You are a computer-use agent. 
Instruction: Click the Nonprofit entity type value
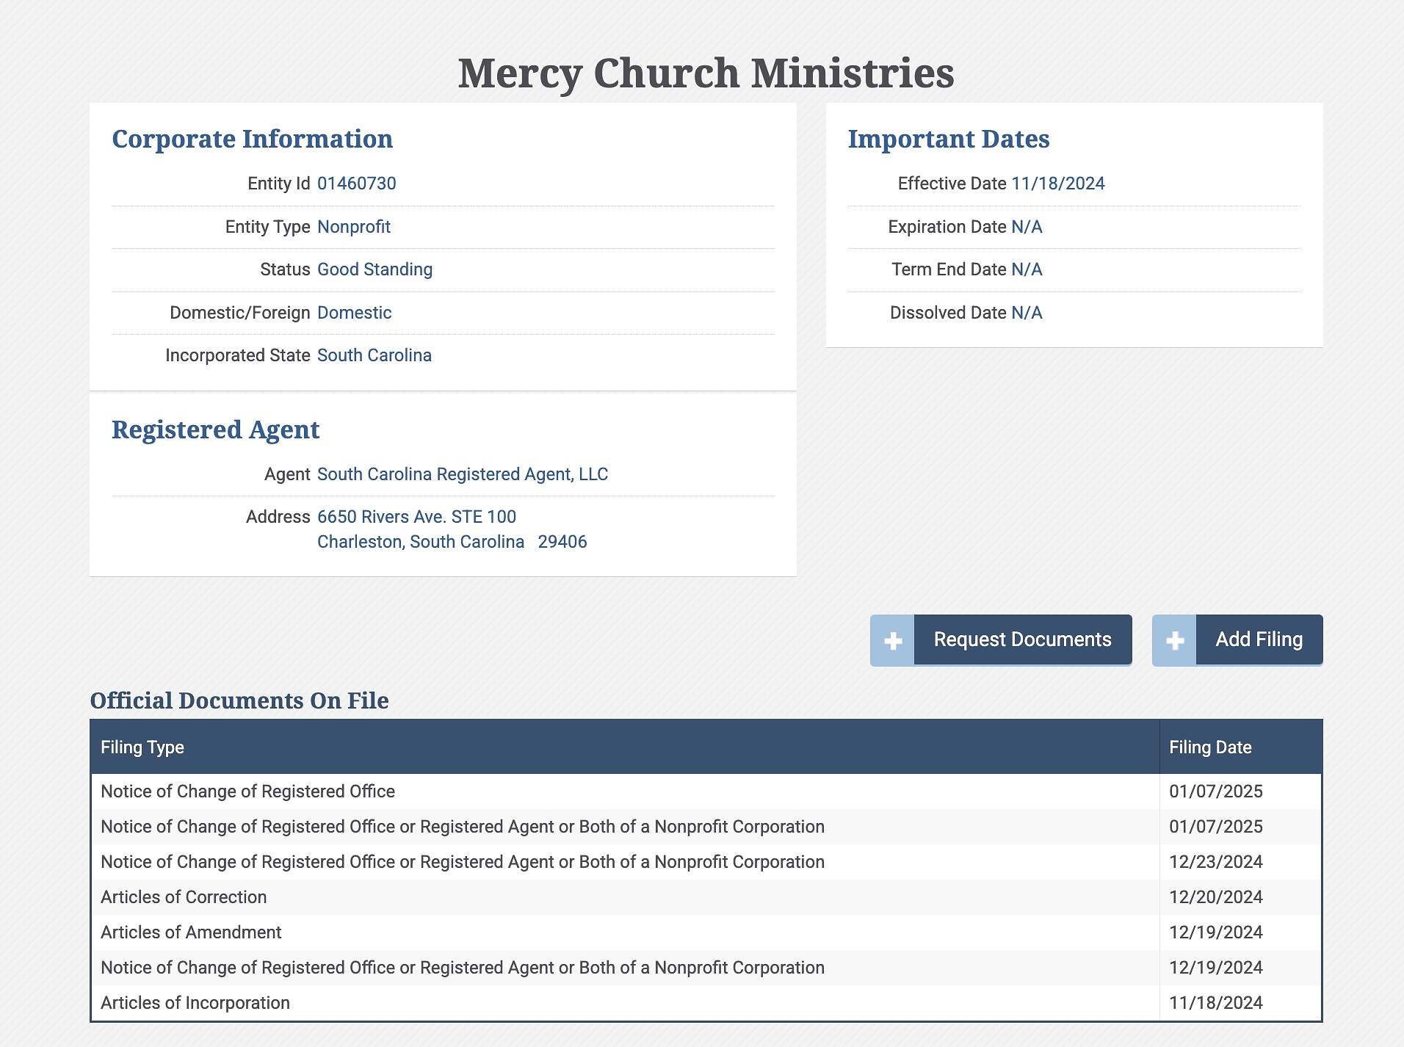[x=353, y=227]
